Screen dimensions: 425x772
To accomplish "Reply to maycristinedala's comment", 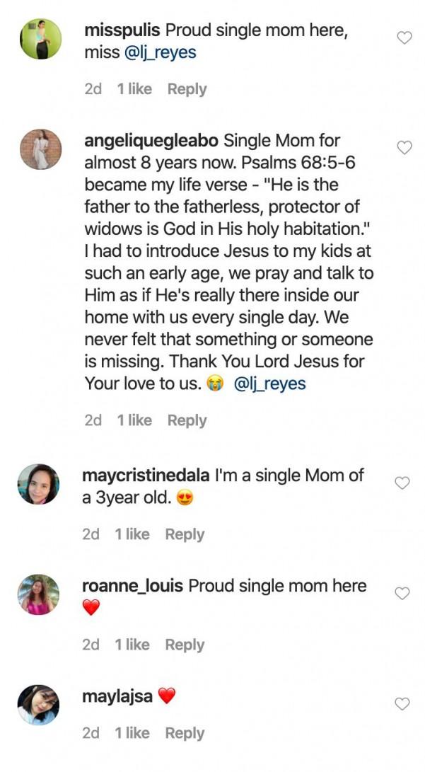I will 185,534.
